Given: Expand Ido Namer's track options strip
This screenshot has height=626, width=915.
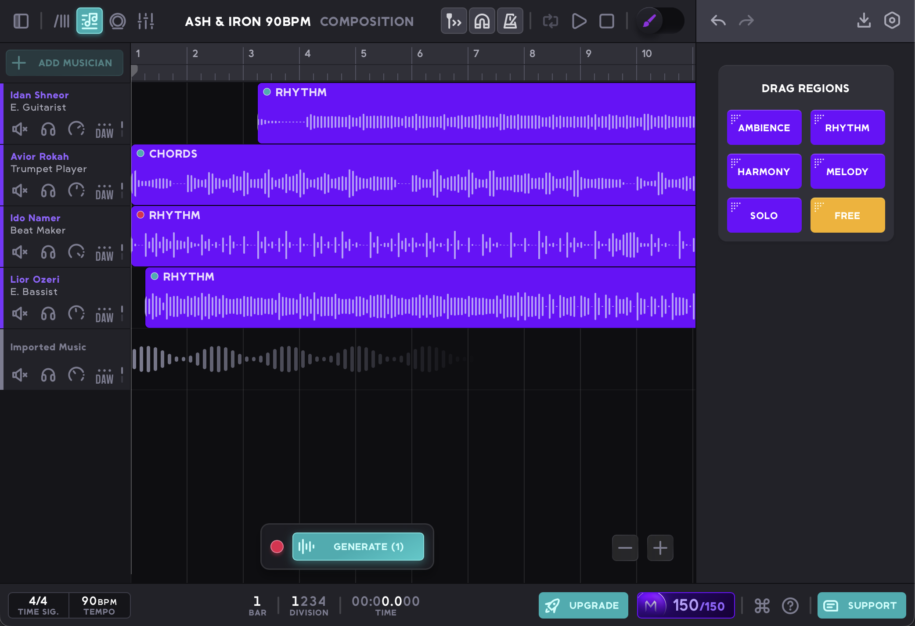Looking at the screenshot, I should pos(122,252).
